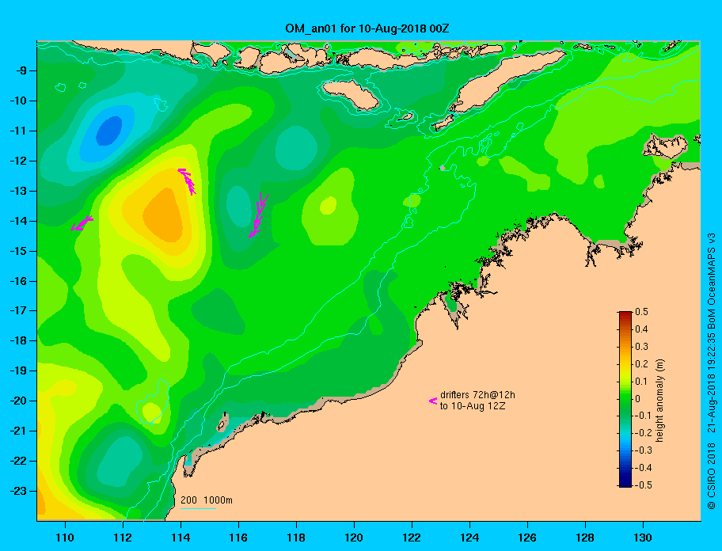Click the 126 longitude axis label
This screenshot has width=722, height=551.
527,538
